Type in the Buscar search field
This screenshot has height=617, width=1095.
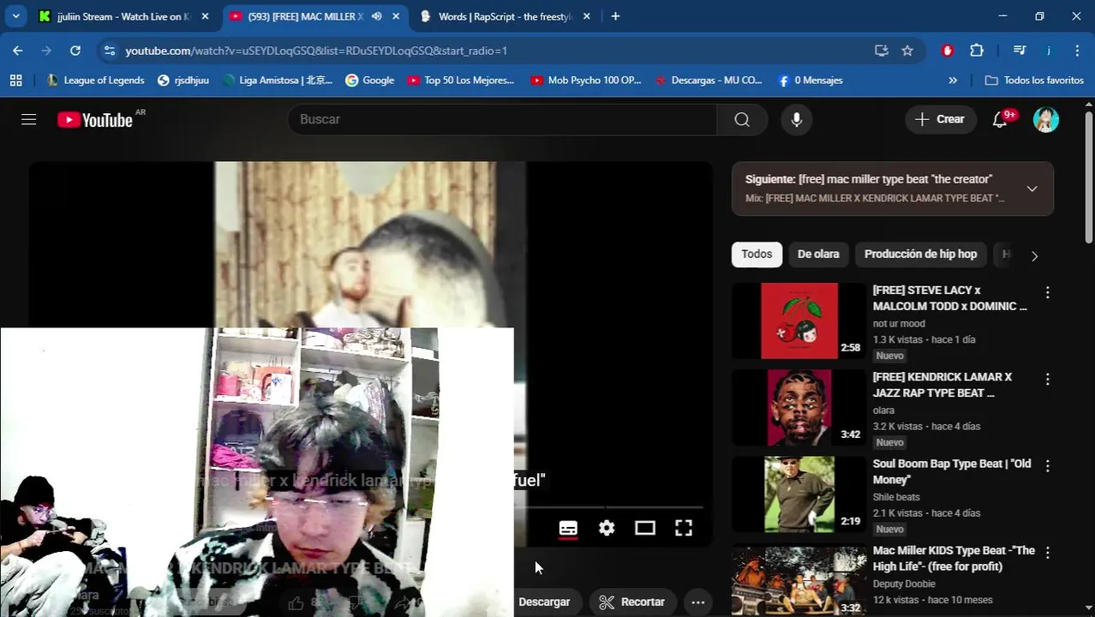click(502, 119)
